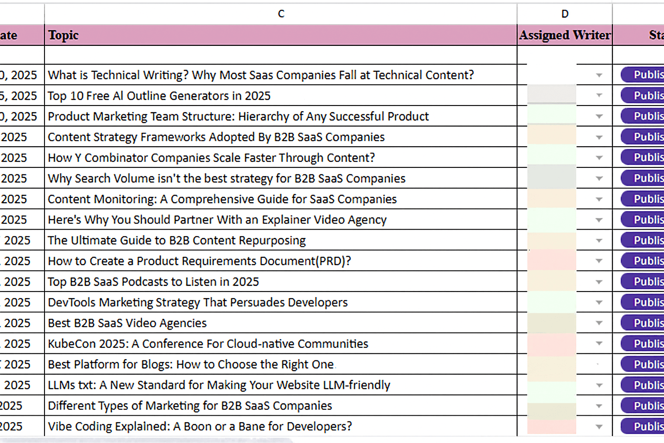Viewport: 664px width, 443px height.
Task: Expand writer dropdown for Content Strategy Frameworks row
Action: pos(599,138)
